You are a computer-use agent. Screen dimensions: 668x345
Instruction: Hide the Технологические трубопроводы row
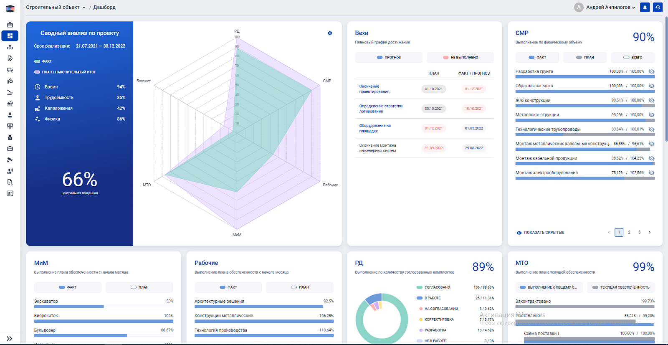point(651,129)
